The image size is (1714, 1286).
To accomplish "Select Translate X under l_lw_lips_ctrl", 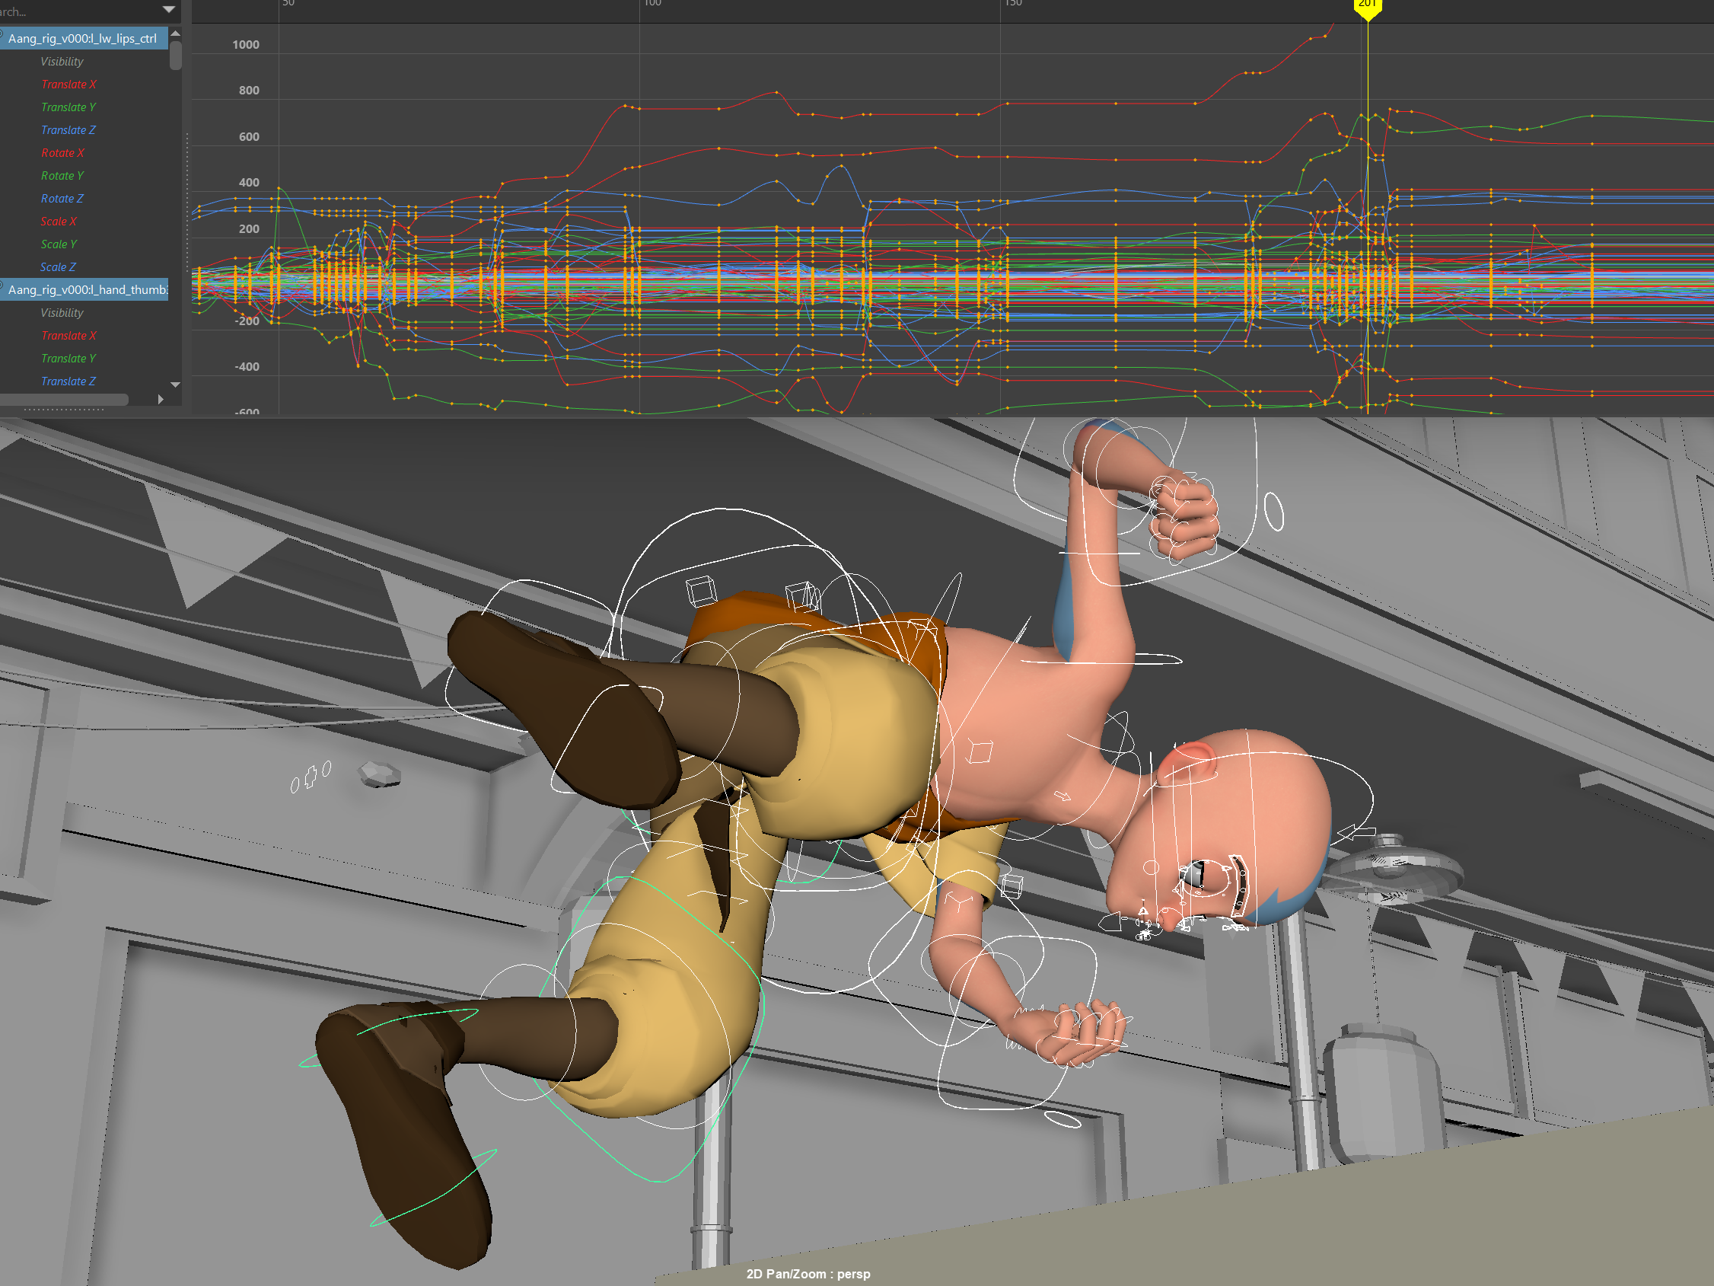I will click(69, 84).
